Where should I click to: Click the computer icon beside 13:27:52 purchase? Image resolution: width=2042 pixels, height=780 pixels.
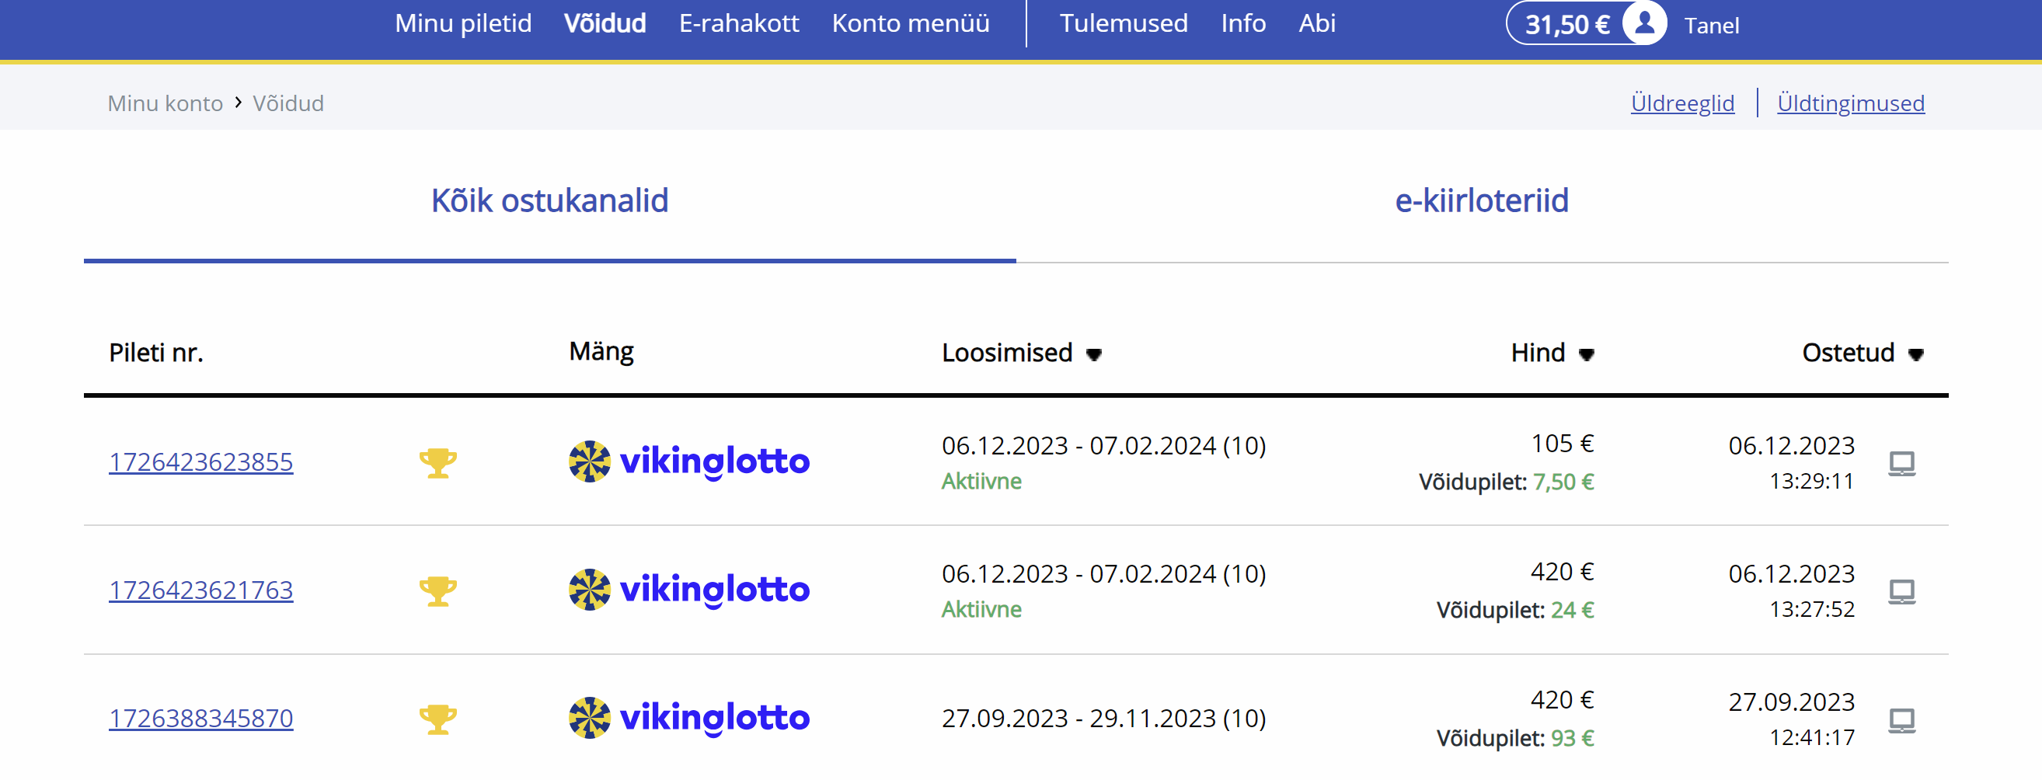pos(1901,591)
